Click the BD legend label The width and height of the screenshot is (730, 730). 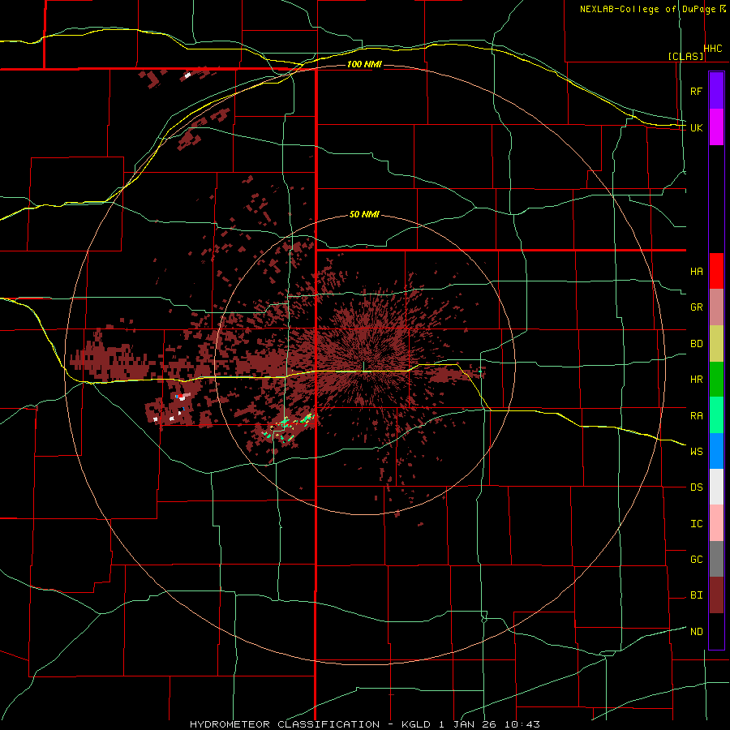coord(696,344)
